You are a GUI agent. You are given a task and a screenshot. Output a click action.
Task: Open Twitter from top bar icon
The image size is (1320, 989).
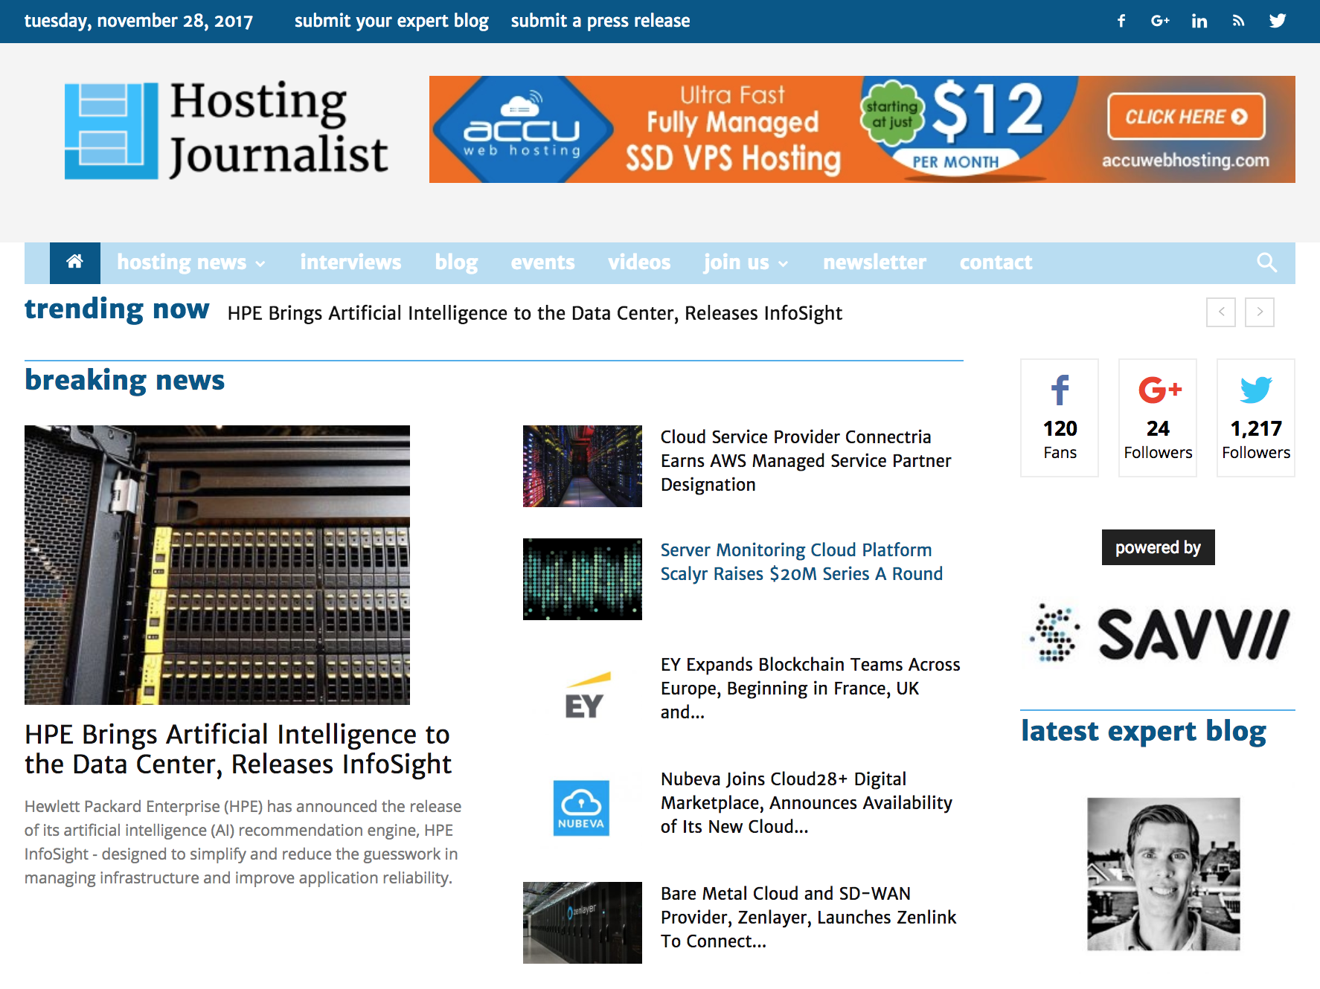tap(1278, 21)
